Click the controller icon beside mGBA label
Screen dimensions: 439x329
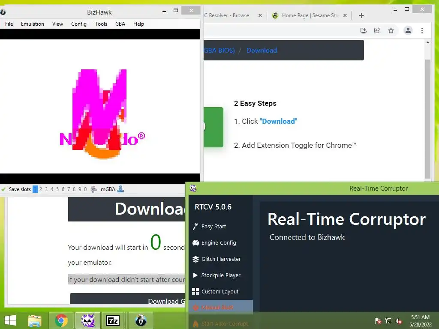pyautogui.click(x=94, y=189)
